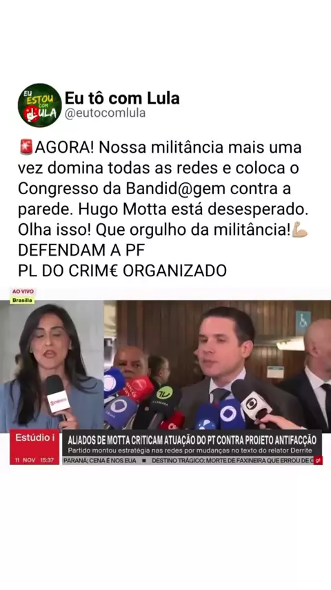Click the 'DEFENDAM A PF' line of the post
The height and width of the screenshot is (590, 331).
[81, 250]
